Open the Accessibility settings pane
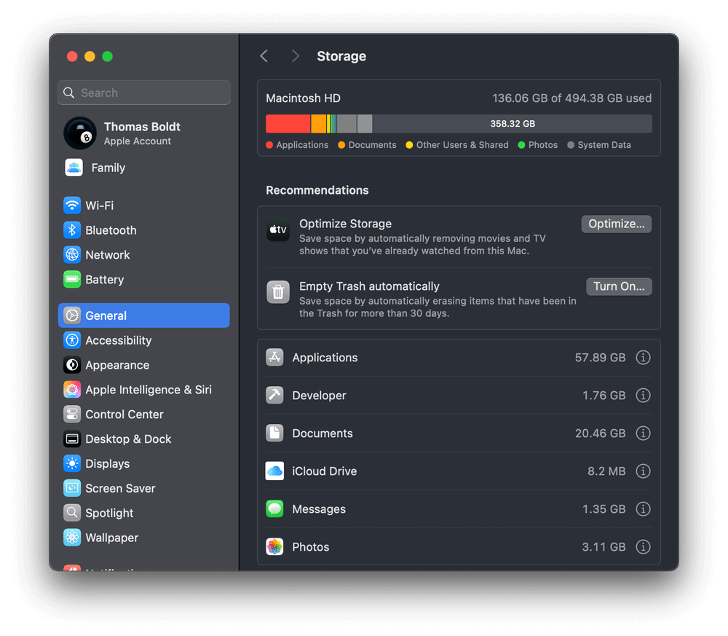This screenshot has height=636, width=728. tap(144, 340)
